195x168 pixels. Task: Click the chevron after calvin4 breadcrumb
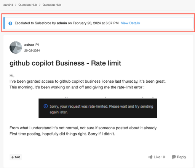(16, 5)
